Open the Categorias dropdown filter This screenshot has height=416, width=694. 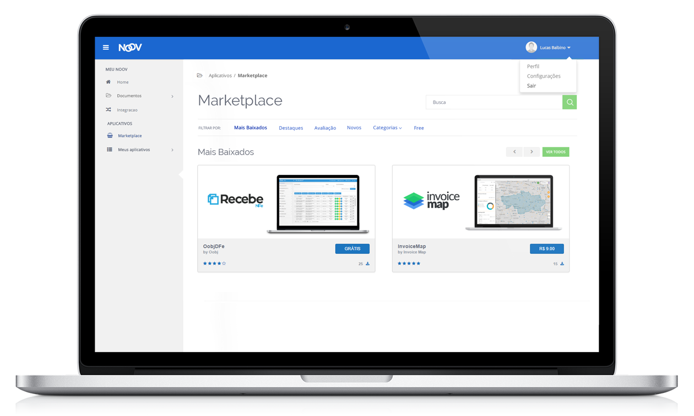coord(387,128)
